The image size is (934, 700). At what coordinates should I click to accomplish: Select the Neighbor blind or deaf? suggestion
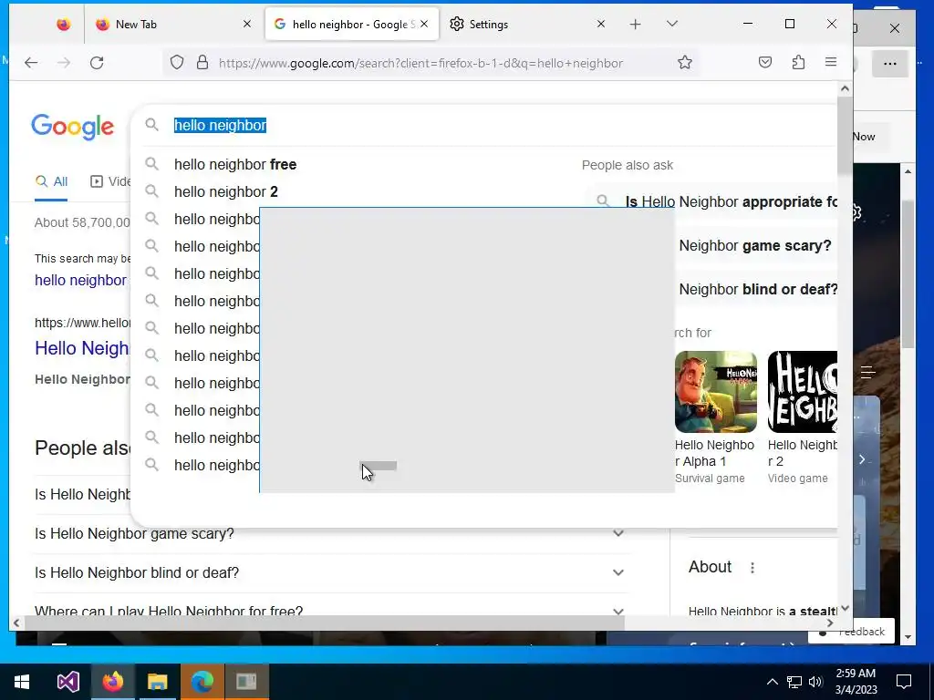coord(758,289)
